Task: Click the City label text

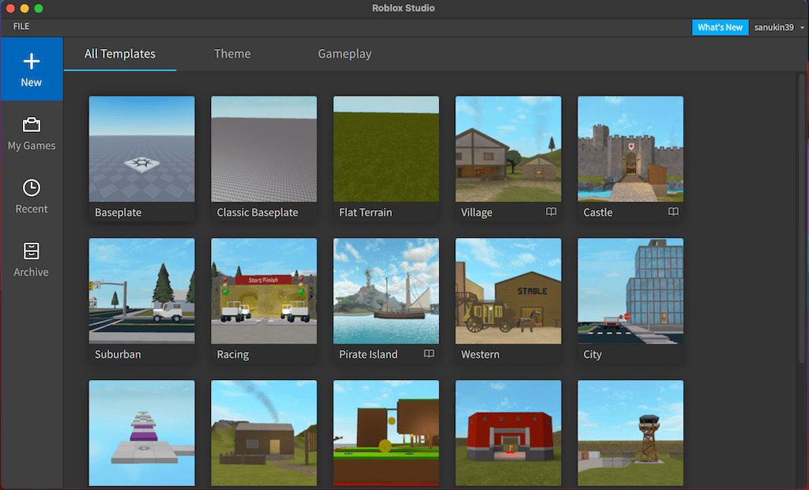Action: [x=593, y=354]
